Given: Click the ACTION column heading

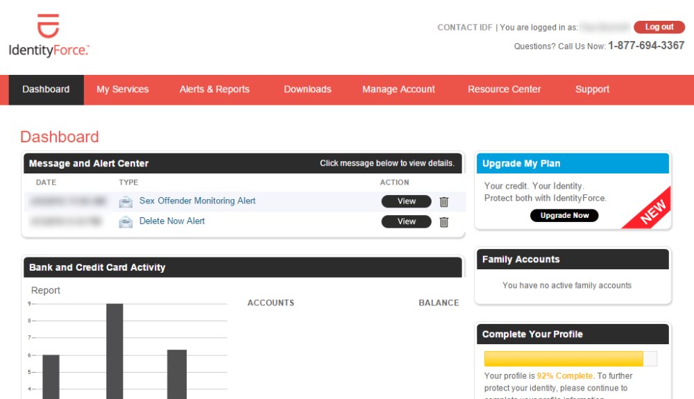Looking at the screenshot, I should (x=394, y=182).
